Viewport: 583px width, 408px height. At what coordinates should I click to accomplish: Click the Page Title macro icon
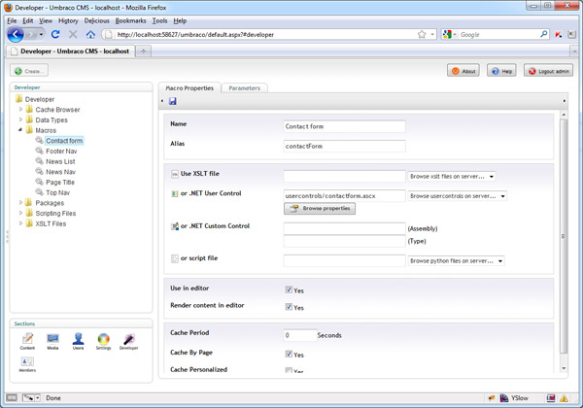click(x=40, y=182)
